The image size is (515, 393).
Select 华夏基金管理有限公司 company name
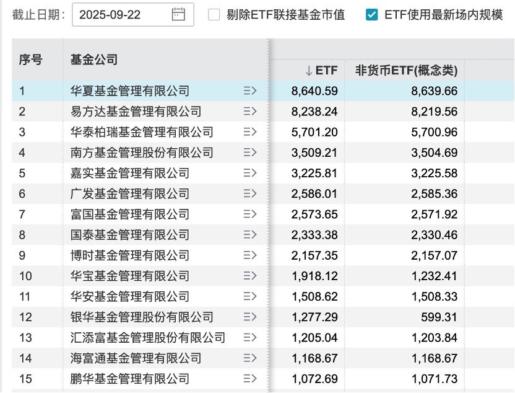(130, 91)
